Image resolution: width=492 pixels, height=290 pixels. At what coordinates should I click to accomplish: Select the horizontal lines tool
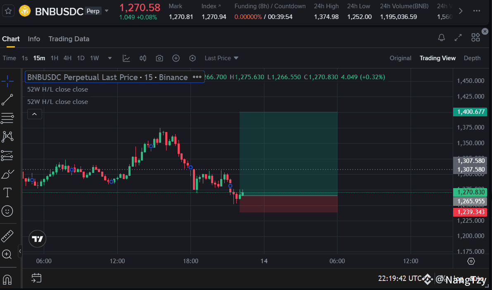(7, 118)
